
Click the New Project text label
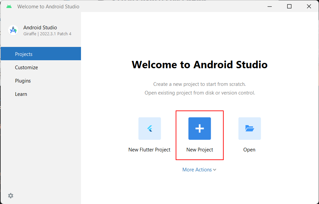pyautogui.click(x=200, y=150)
